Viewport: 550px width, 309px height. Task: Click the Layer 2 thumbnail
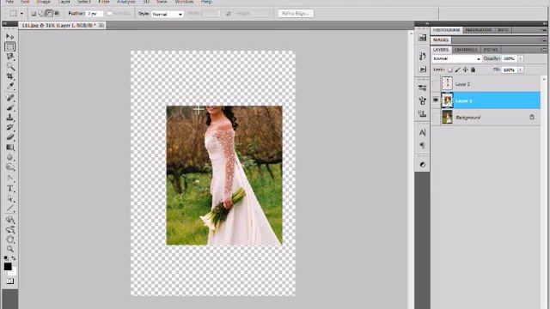tap(447, 84)
